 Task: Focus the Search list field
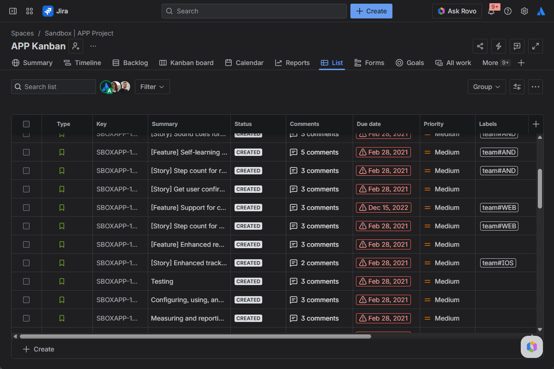tap(53, 87)
